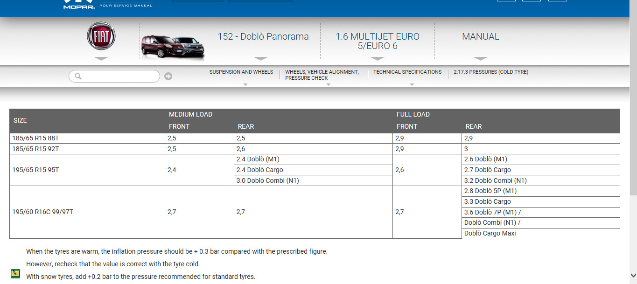637x284 pixels.
Task: Click the Doblò Cargo Maxi cell
Action: [x=541, y=233]
